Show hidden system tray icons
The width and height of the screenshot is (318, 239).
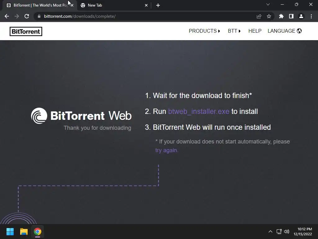tap(270, 232)
